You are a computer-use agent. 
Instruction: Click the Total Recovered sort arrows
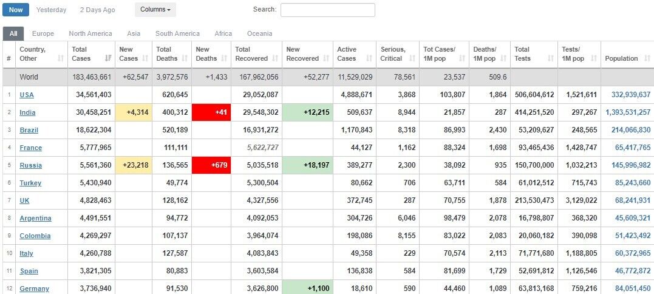click(x=275, y=58)
